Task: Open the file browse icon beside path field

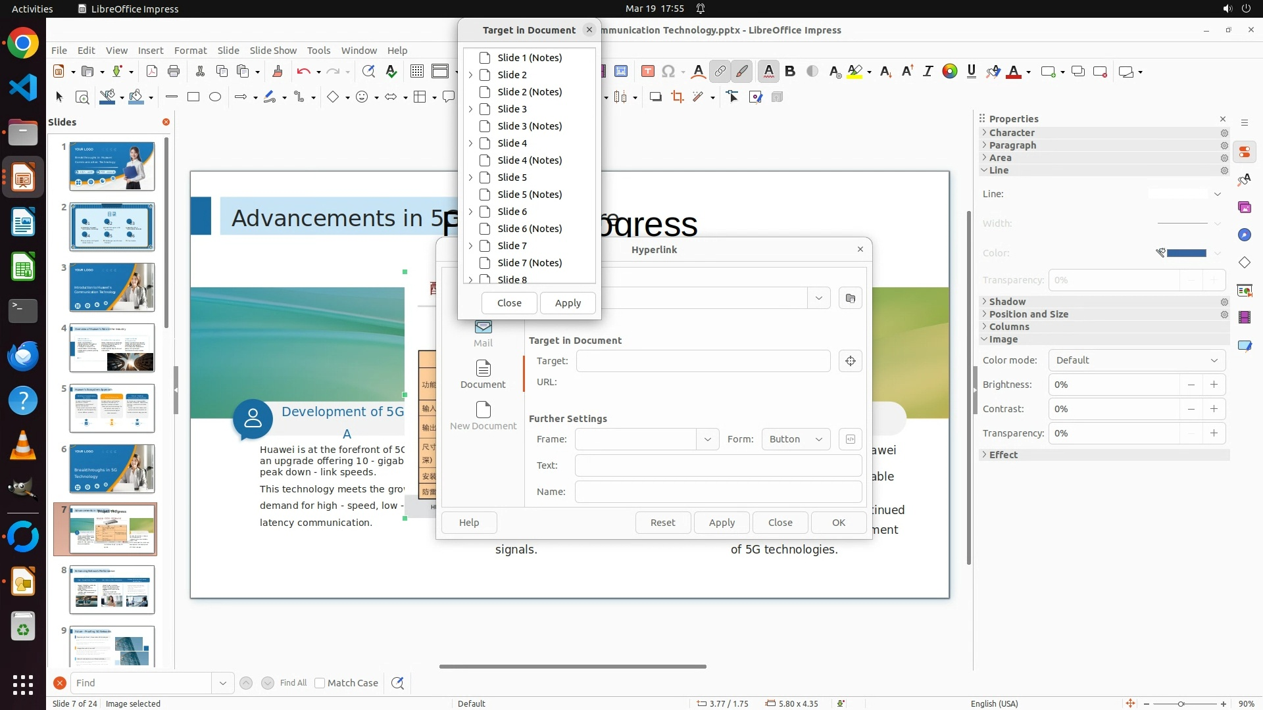Action: (851, 298)
